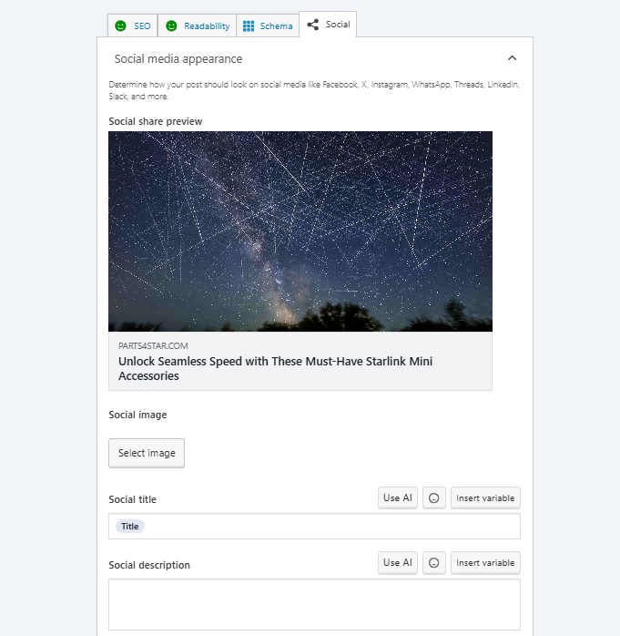Click the Social media appearance heading
This screenshot has width=620, height=636.
point(178,58)
